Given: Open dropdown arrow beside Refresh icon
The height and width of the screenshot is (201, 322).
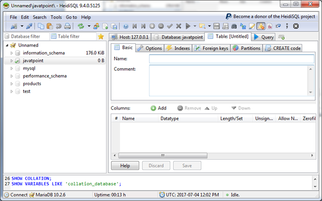Looking at the screenshot, I should click(x=89, y=26).
